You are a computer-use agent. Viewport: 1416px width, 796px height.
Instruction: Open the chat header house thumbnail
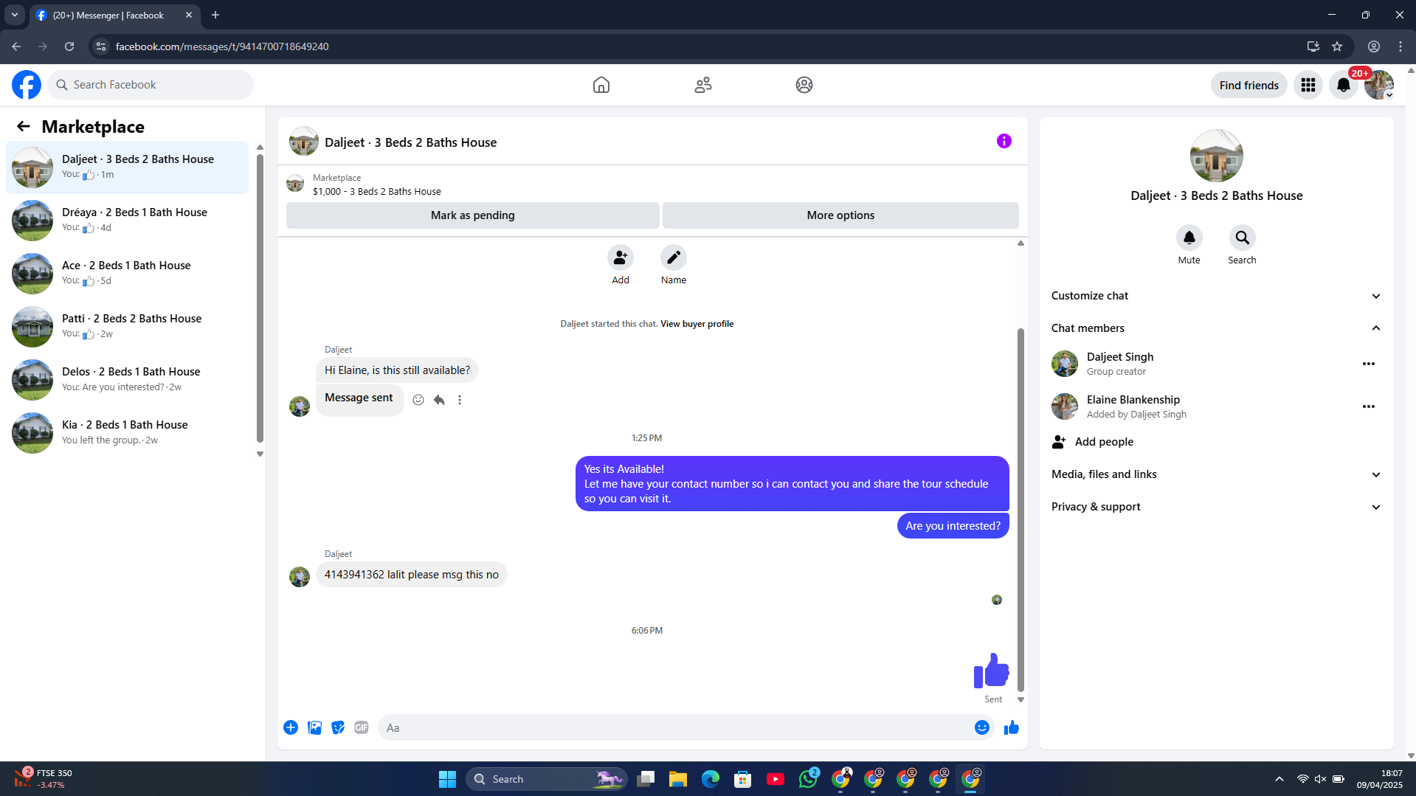304,141
